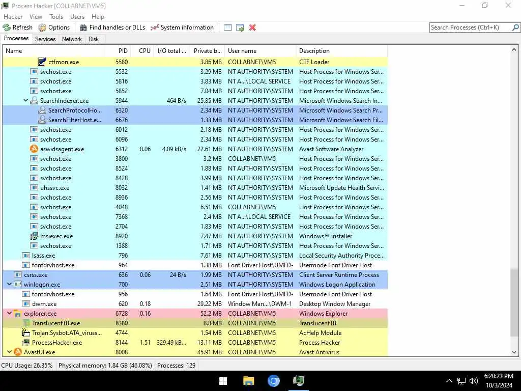The width and height of the screenshot is (521, 391).
Task: Show hidden tray icons chevron
Action: [449, 381]
